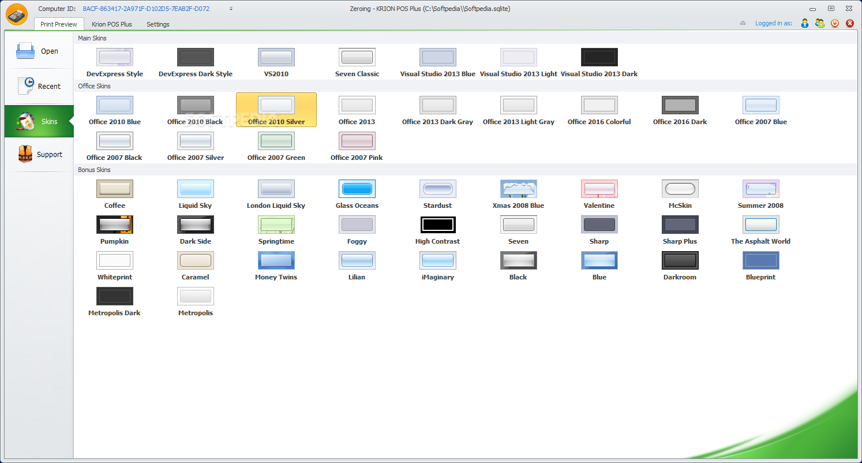This screenshot has height=463, width=862.
Task: Pick the Visual Studio 2013 Light skin
Action: (x=519, y=62)
